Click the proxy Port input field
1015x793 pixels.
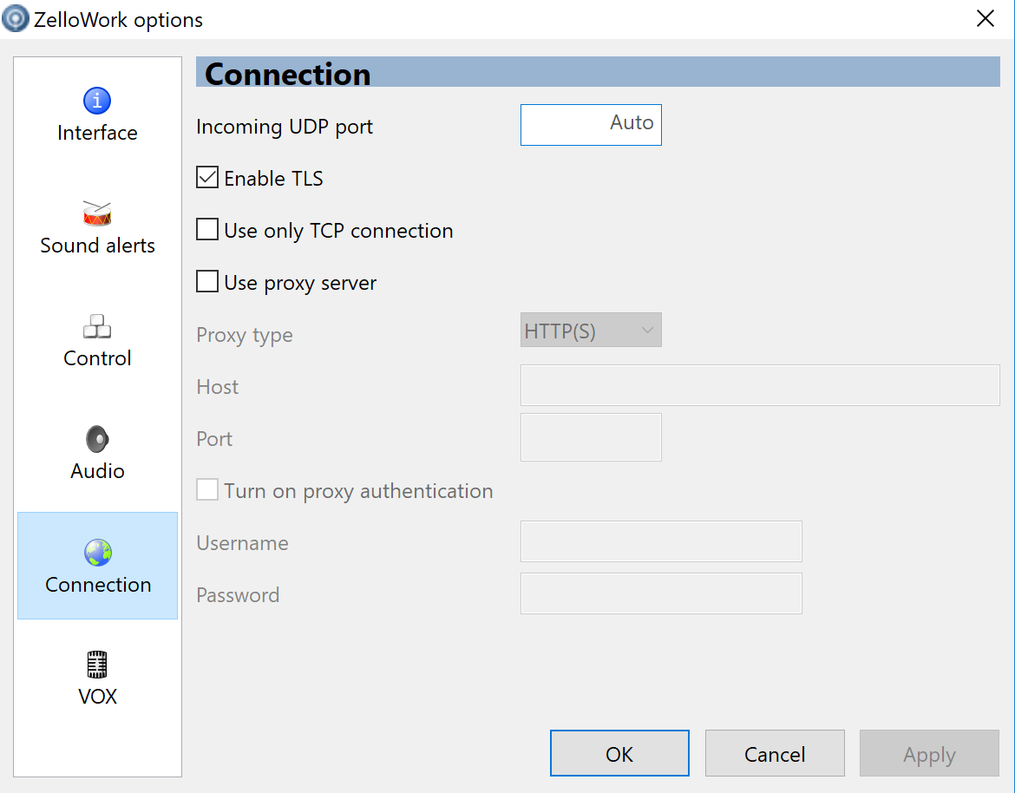coord(591,437)
